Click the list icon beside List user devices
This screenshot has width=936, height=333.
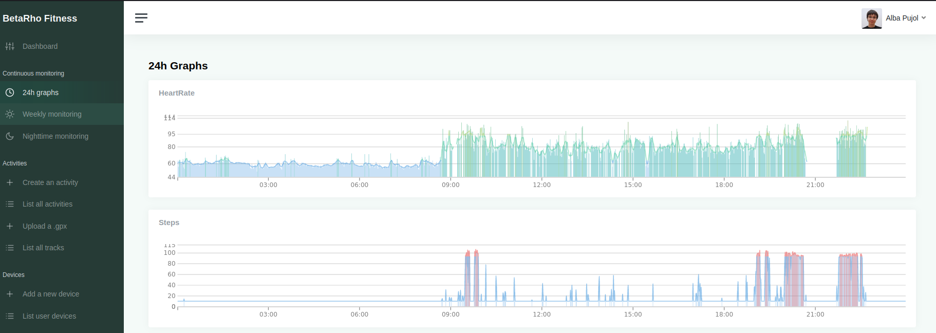pyautogui.click(x=10, y=316)
